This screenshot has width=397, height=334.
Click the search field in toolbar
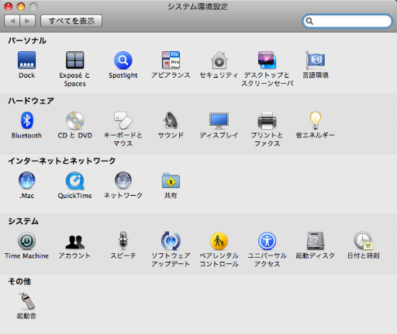pos(347,21)
